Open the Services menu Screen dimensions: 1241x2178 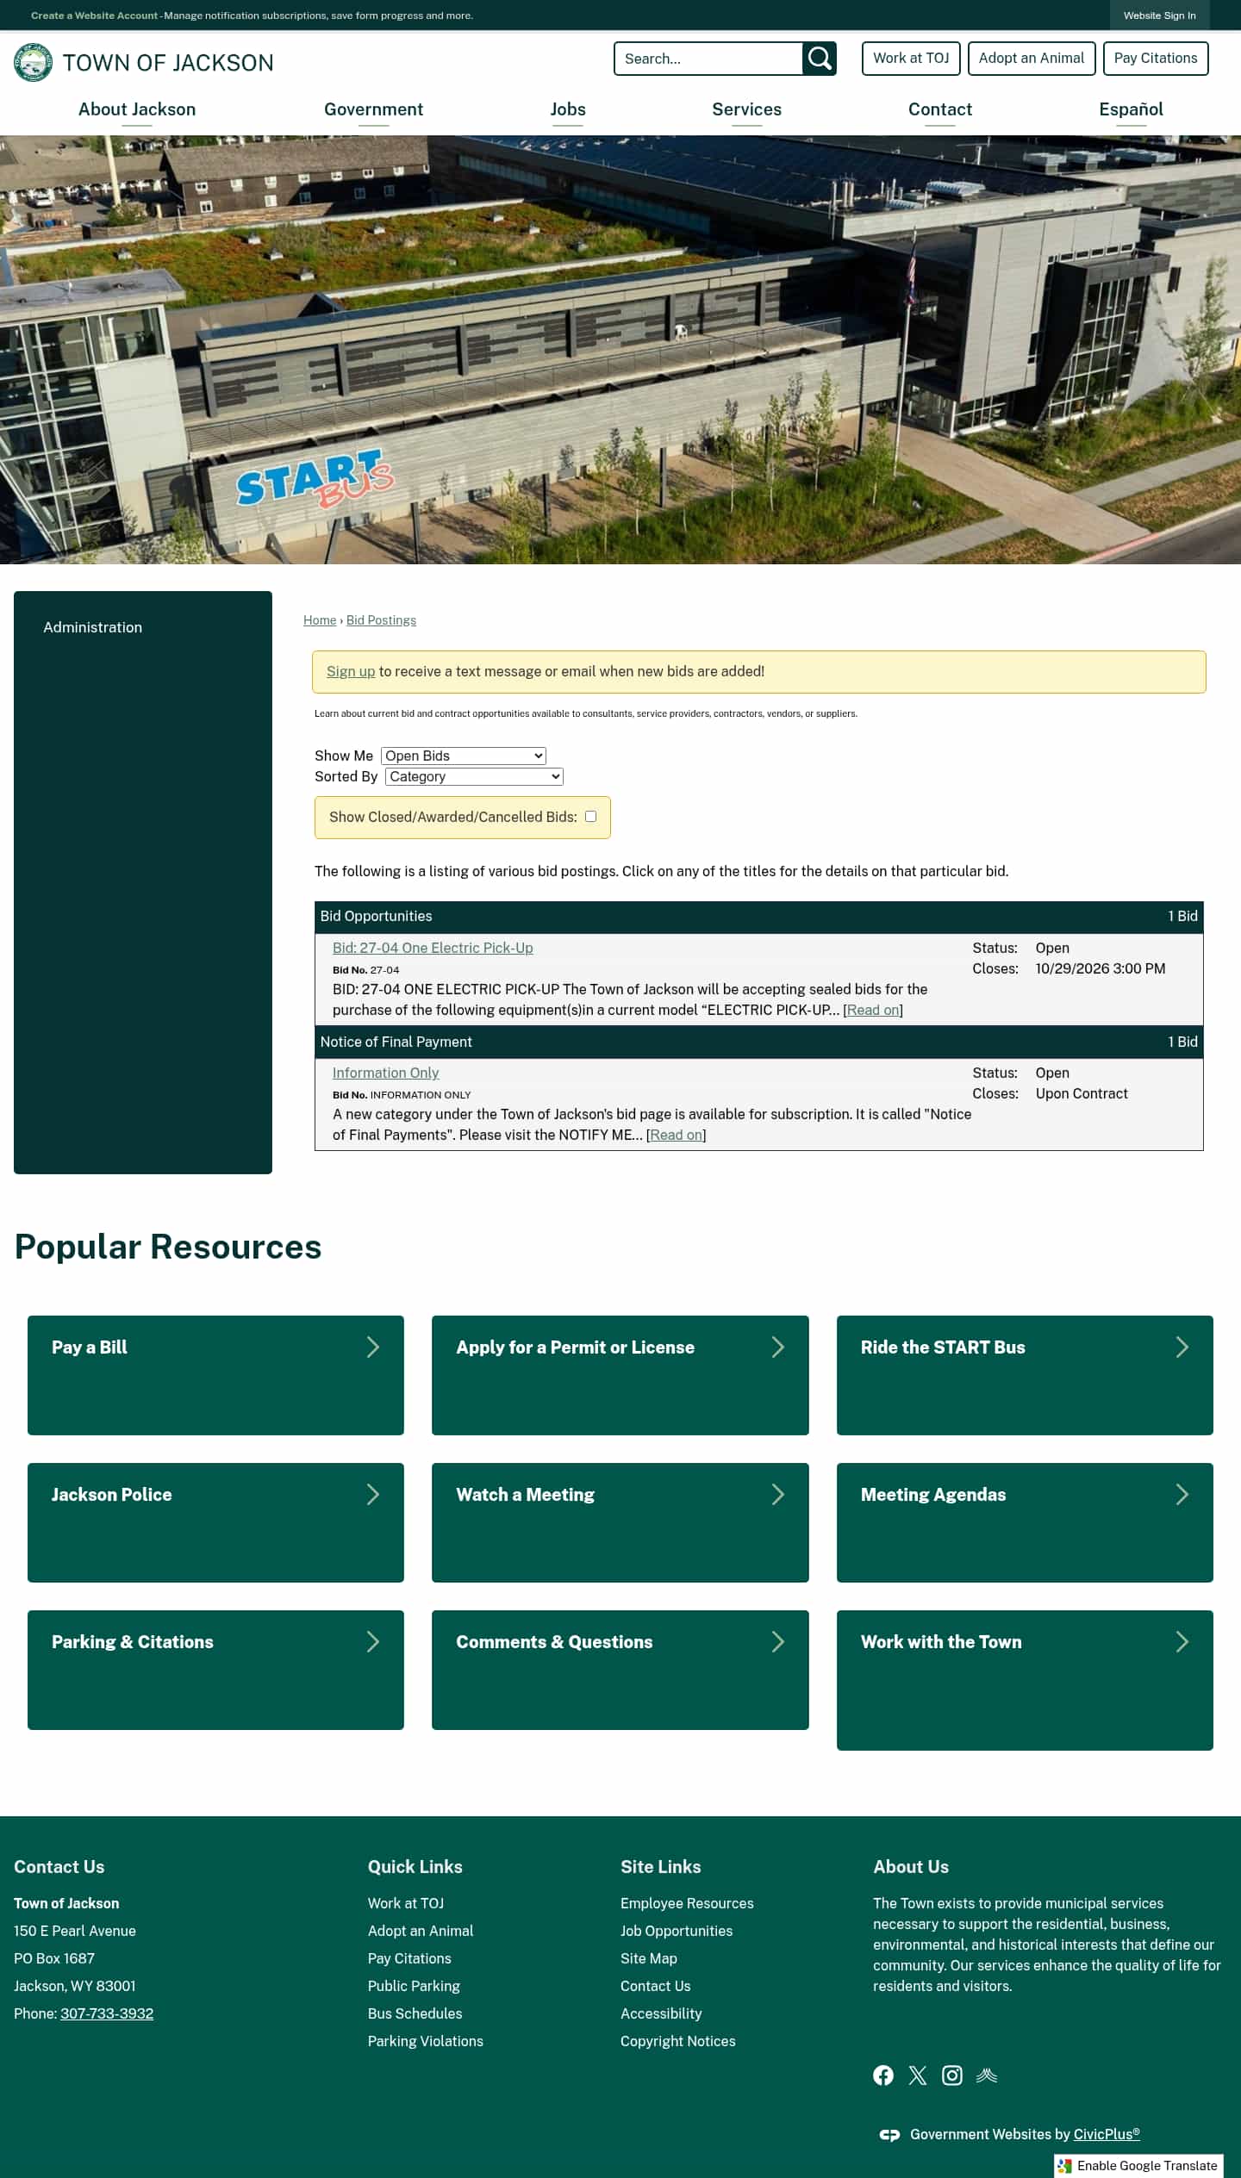747,109
